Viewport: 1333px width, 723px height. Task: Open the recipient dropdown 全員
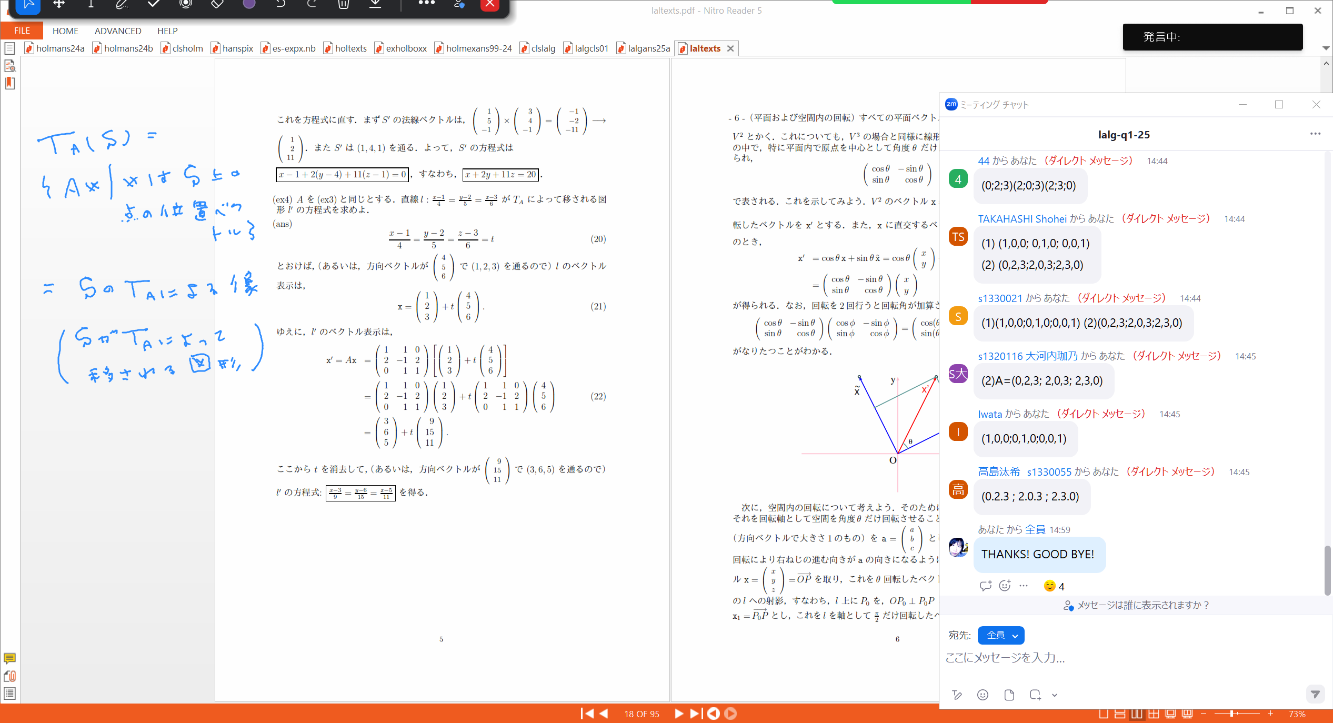tap(1000, 635)
